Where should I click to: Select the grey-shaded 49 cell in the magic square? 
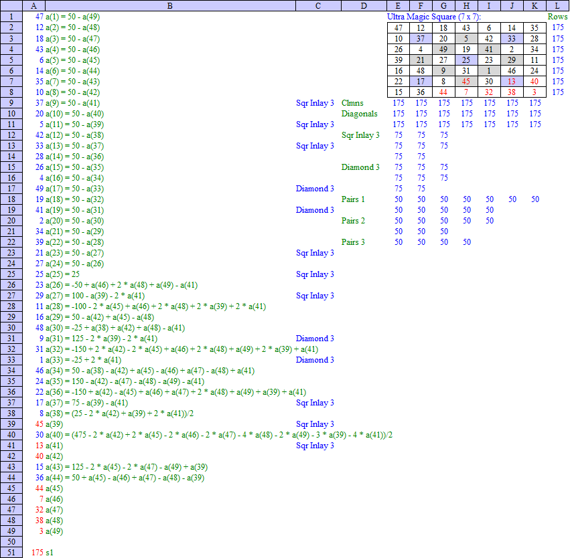point(443,50)
